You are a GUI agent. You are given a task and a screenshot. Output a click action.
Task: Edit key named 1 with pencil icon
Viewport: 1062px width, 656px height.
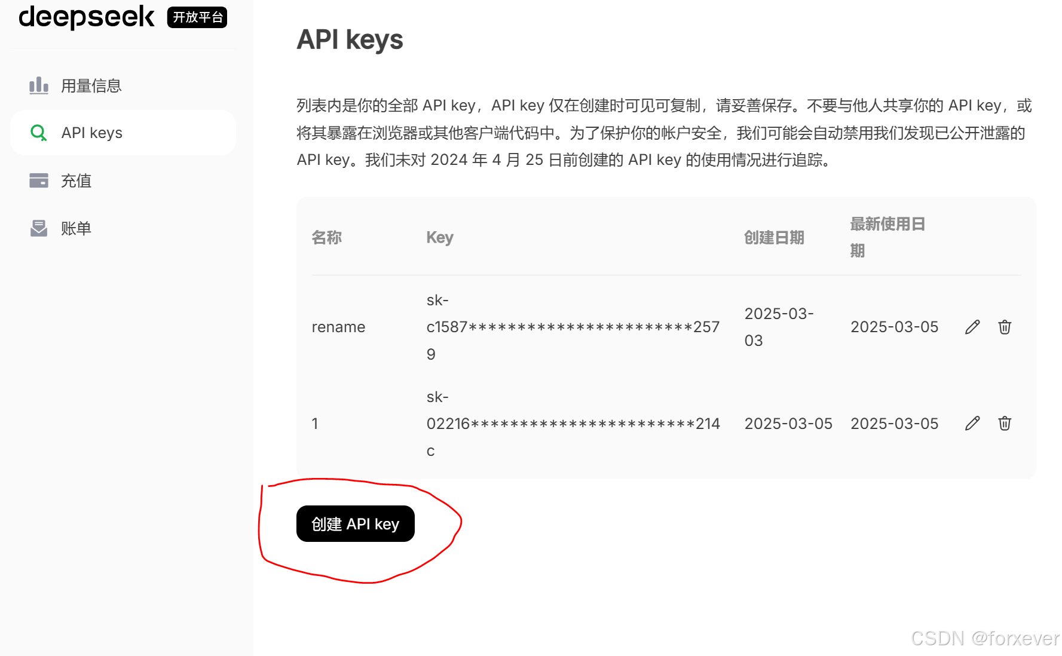[x=972, y=424]
